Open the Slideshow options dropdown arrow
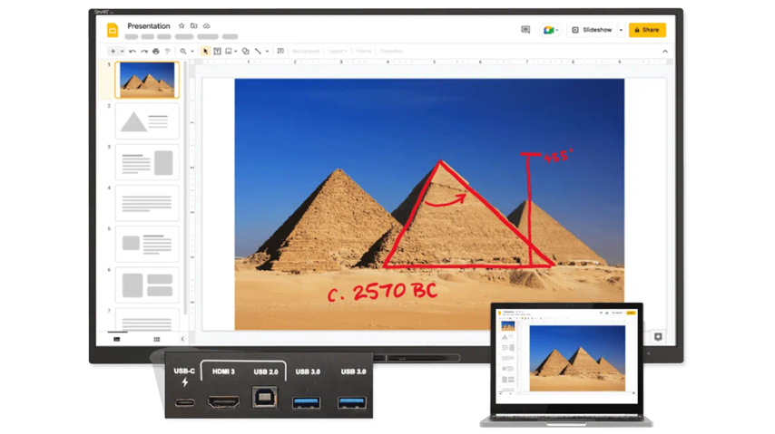 point(622,30)
